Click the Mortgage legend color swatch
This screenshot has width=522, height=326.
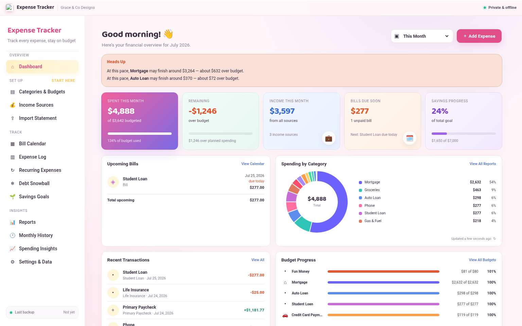point(360,182)
